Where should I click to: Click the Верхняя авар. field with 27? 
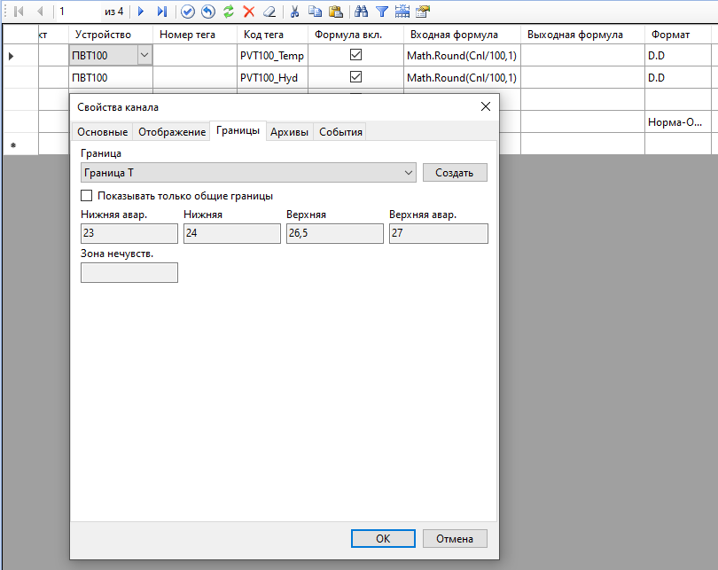[x=439, y=233]
